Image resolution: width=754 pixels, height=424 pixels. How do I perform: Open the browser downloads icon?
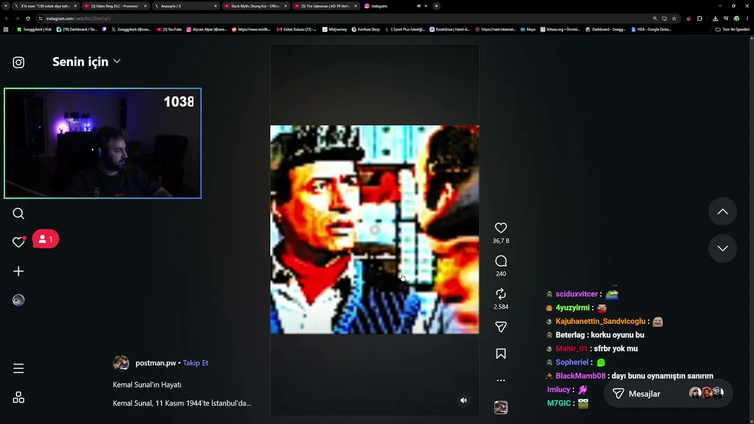715,18
